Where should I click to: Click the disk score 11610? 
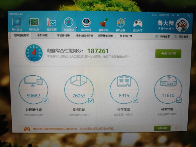click(168, 96)
